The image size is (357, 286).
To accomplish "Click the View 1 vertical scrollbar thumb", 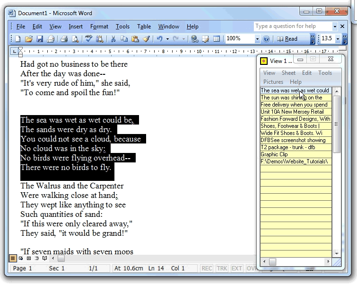I will pyautogui.click(x=337, y=125).
